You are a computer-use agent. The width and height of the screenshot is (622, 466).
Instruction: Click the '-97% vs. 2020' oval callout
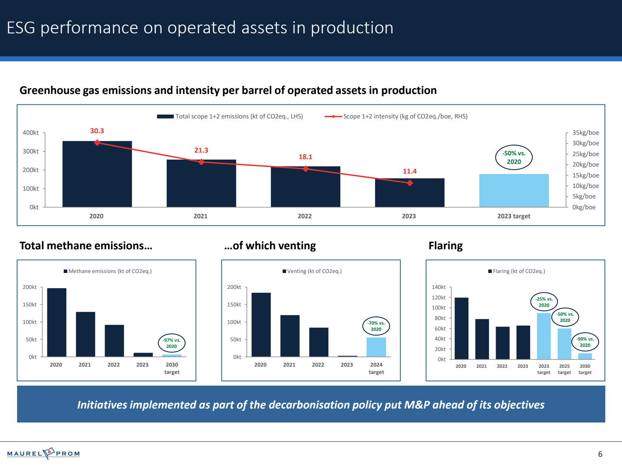click(171, 343)
